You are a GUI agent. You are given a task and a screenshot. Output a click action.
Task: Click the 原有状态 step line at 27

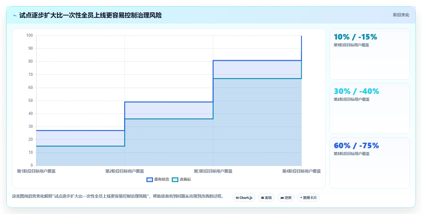click(x=80, y=130)
